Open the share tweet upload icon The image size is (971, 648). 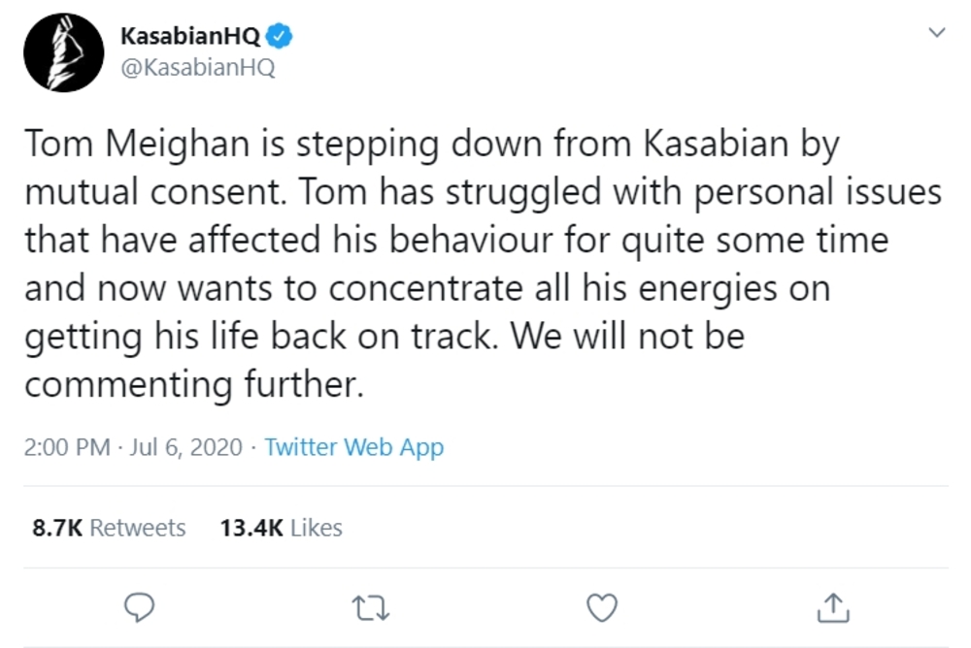pyautogui.click(x=834, y=607)
